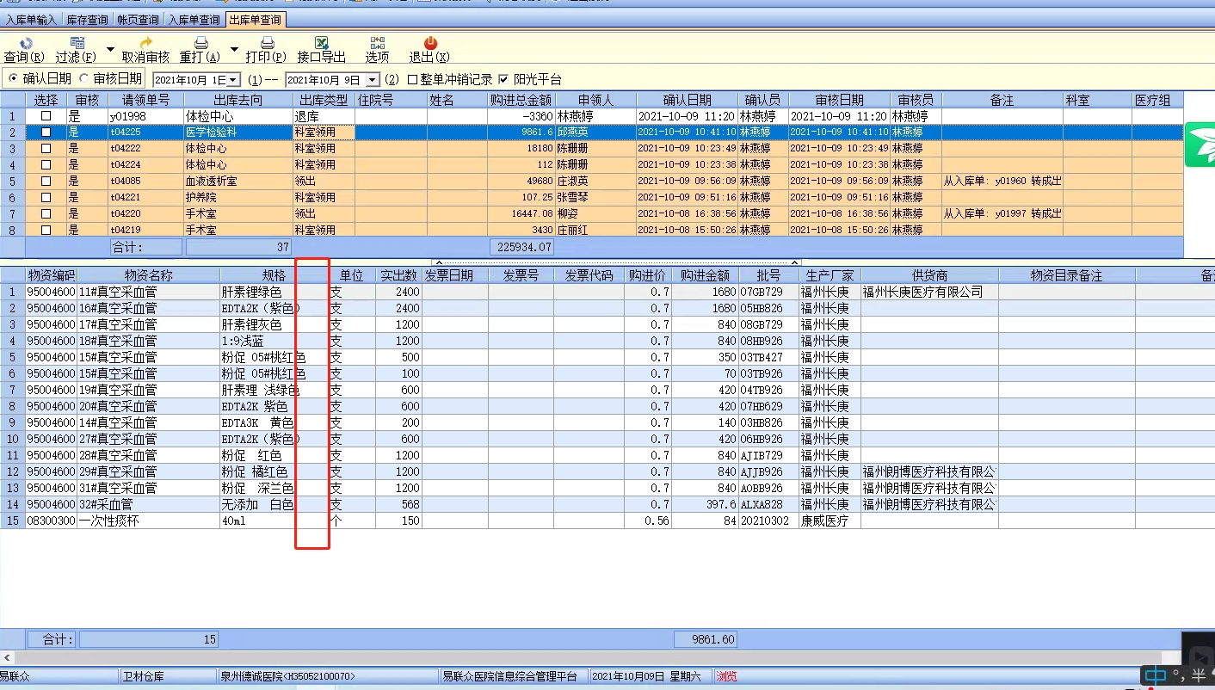Switch to the 库存查询 tab
The height and width of the screenshot is (690, 1215).
[x=88, y=19]
